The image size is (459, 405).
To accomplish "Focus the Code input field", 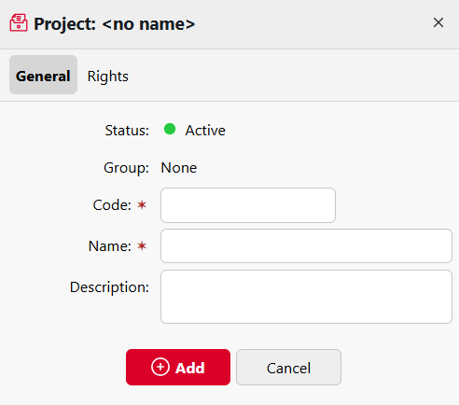I will pyautogui.click(x=248, y=205).
